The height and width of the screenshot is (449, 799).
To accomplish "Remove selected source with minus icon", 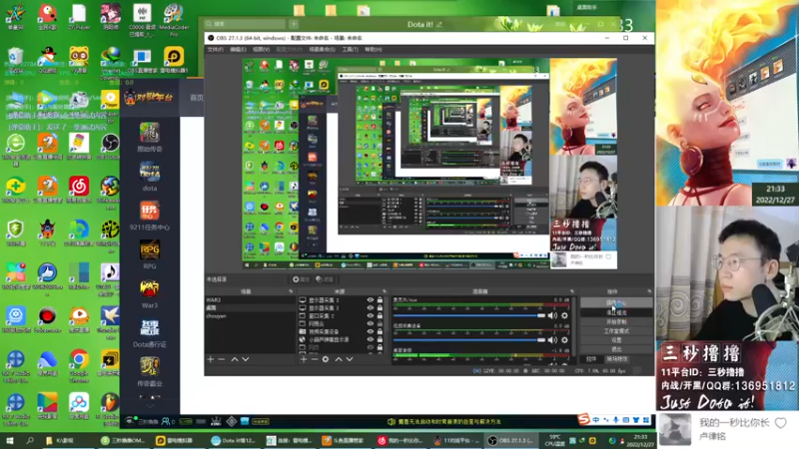I will pos(315,359).
